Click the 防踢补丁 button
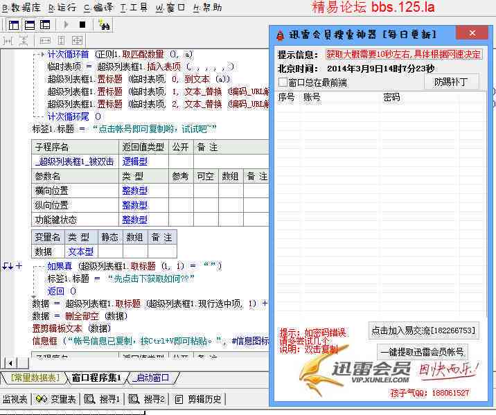Viewport: 496px width, 415px height. [x=451, y=82]
